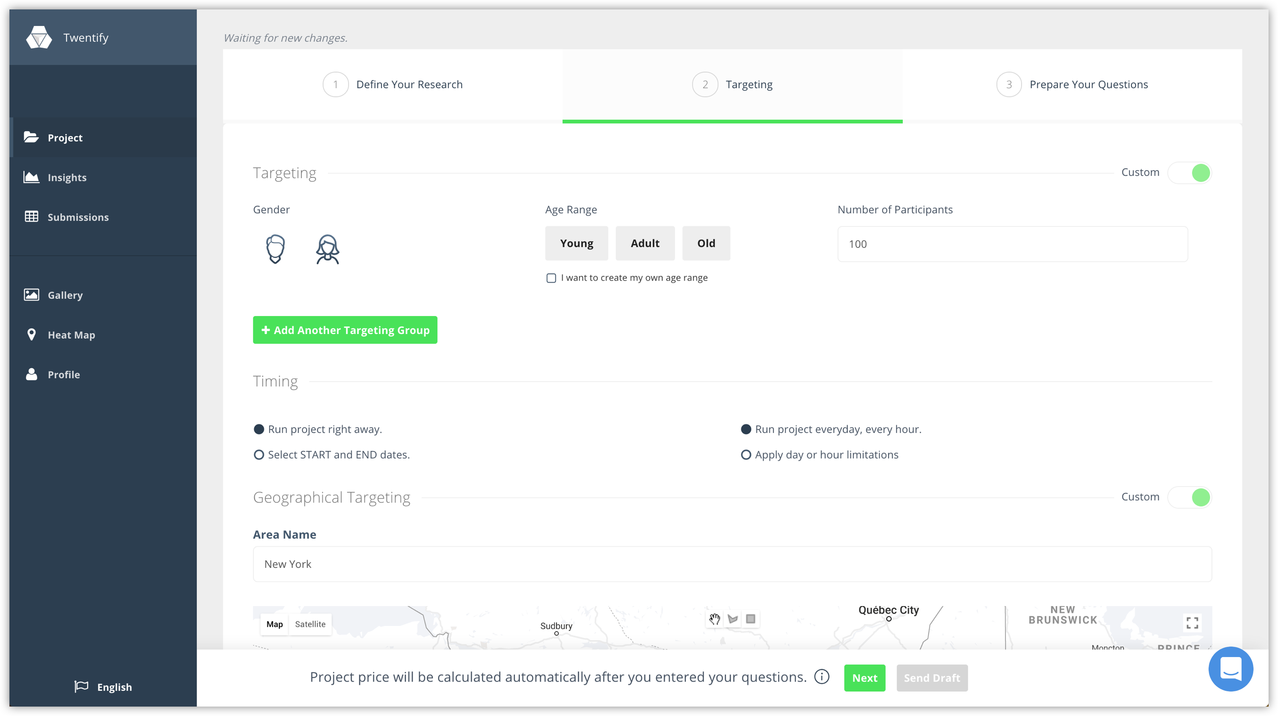Image resolution: width=1278 pixels, height=716 pixels.
Task: Toggle the Old age range
Action: pos(706,243)
